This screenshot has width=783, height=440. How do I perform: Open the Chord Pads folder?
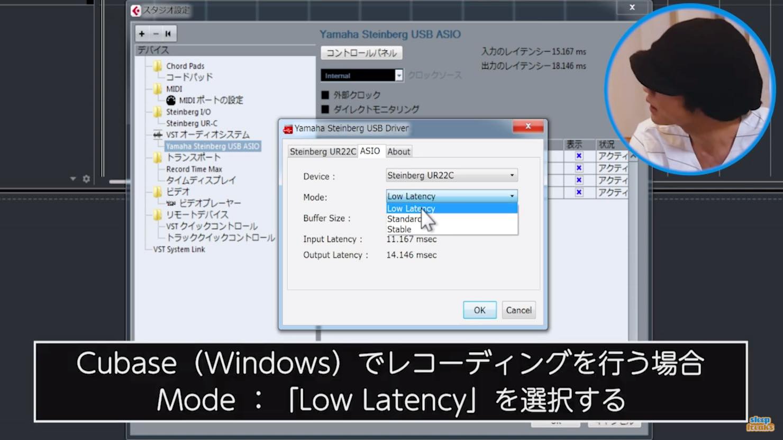[158, 66]
